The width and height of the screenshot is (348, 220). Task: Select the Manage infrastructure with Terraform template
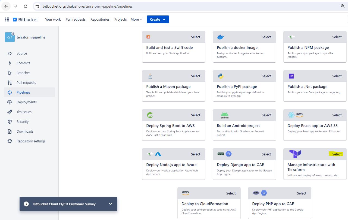coord(337,154)
